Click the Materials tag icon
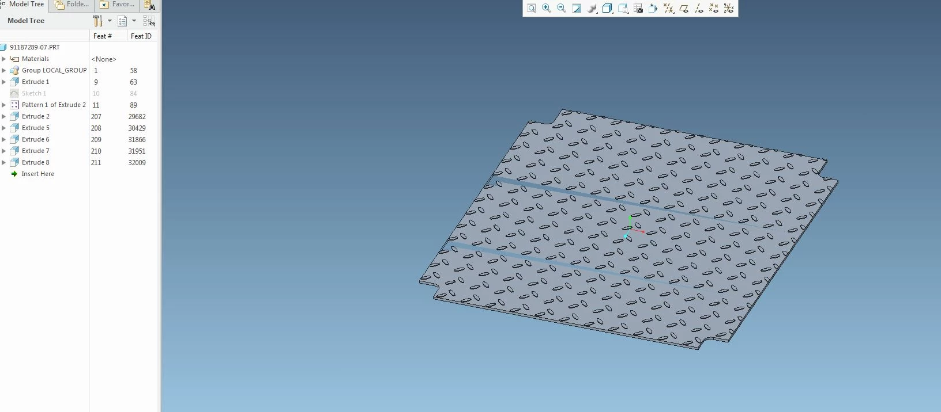The image size is (941, 412). pos(14,59)
